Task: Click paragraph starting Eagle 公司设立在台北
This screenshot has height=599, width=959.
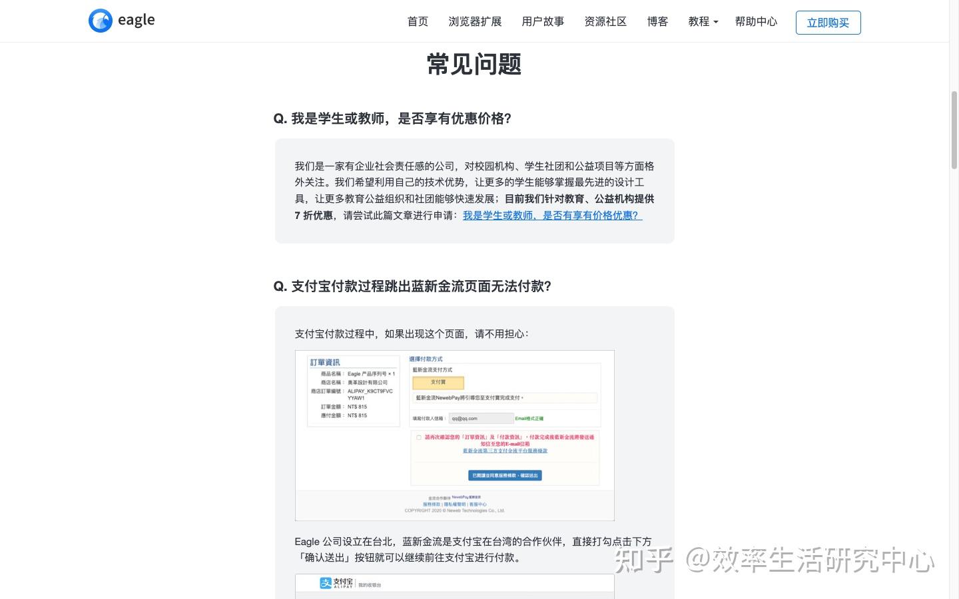Action: [x=474, y=550]
